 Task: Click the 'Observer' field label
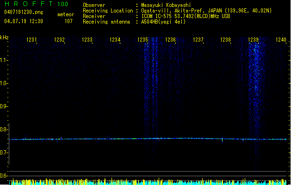94,5
